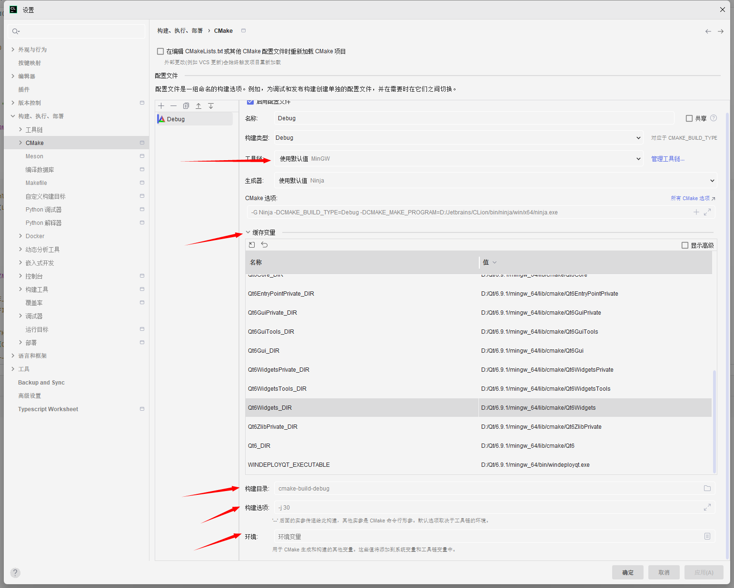Sort cache variables by 值 column header
The width and height of the screenshot is (734, 588).
595,262
